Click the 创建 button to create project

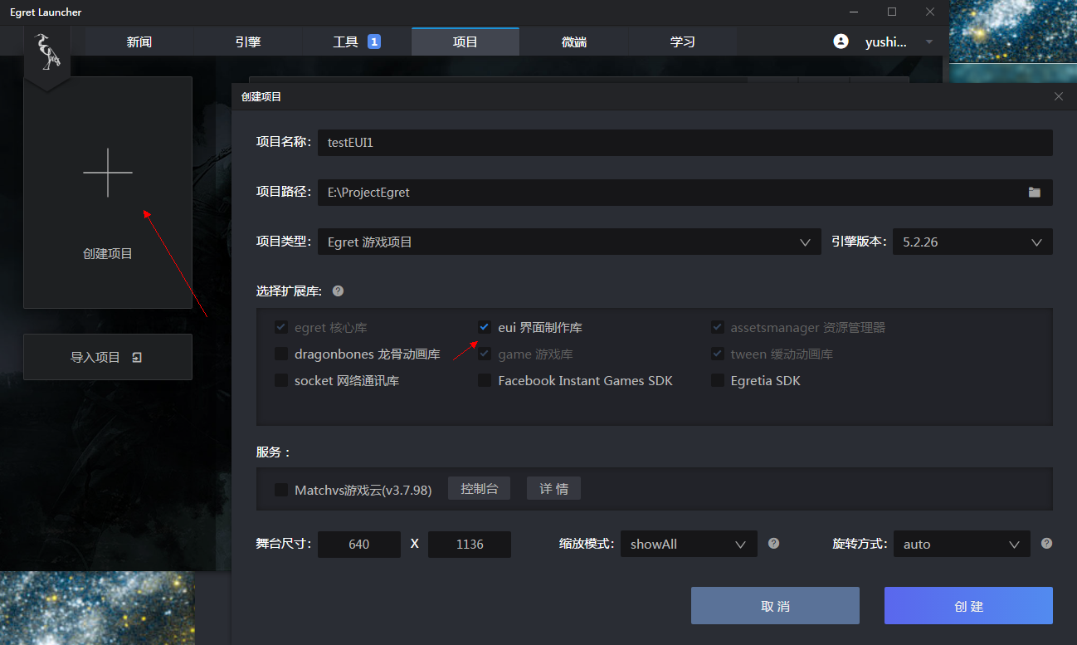pyautogui.click(x=968, y=605)
